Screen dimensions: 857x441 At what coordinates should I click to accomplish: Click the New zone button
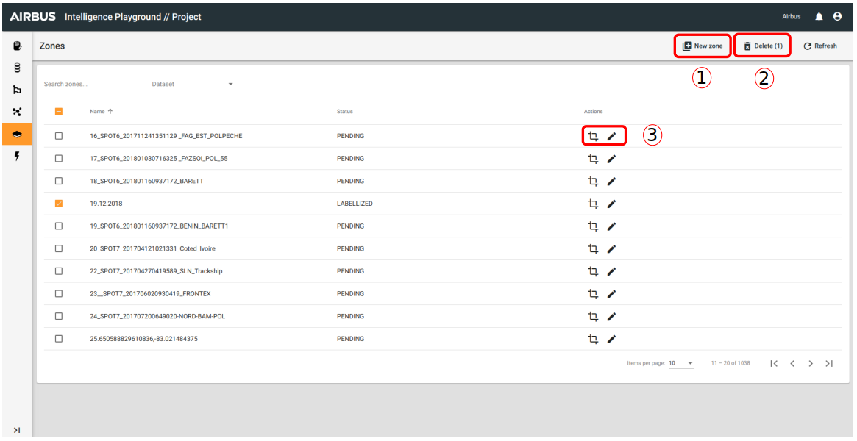(x=703, y=46)
